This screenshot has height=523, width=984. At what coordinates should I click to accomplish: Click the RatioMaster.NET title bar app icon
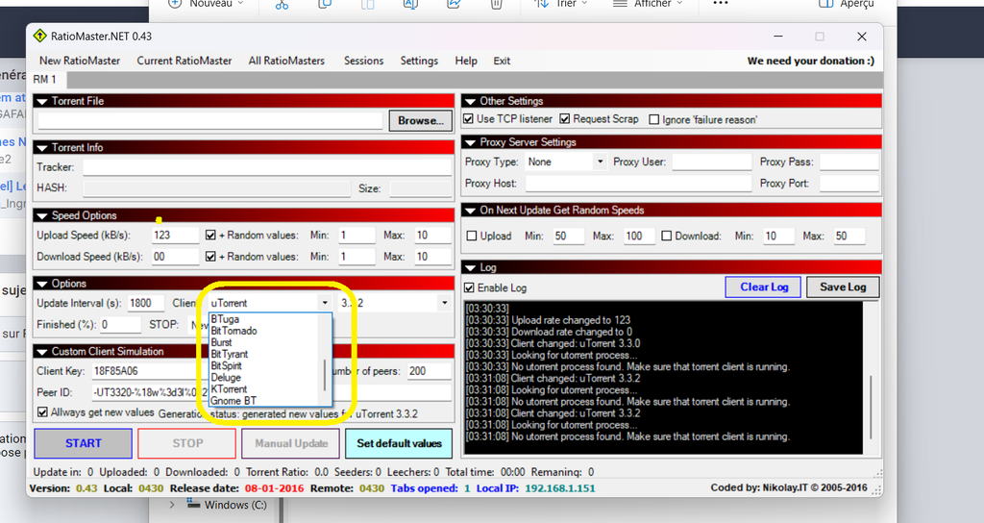[x=40, y=36]
